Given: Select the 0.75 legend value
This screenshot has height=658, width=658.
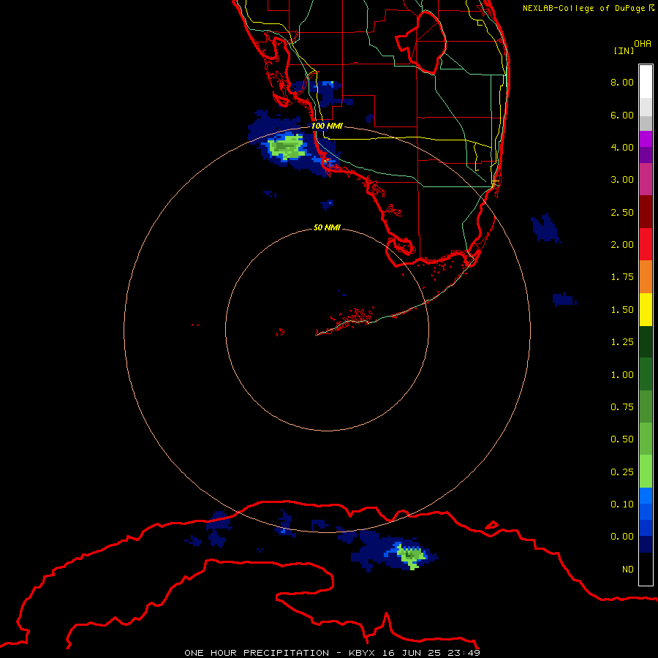Looking at the screenshot, I should [x=622, y=407].
